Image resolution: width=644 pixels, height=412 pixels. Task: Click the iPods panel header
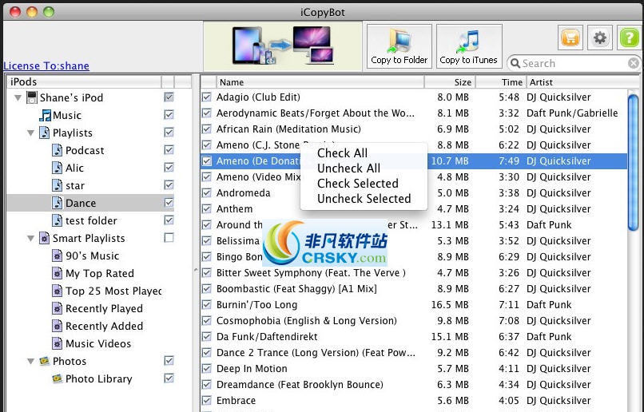[x=84, y=81]
